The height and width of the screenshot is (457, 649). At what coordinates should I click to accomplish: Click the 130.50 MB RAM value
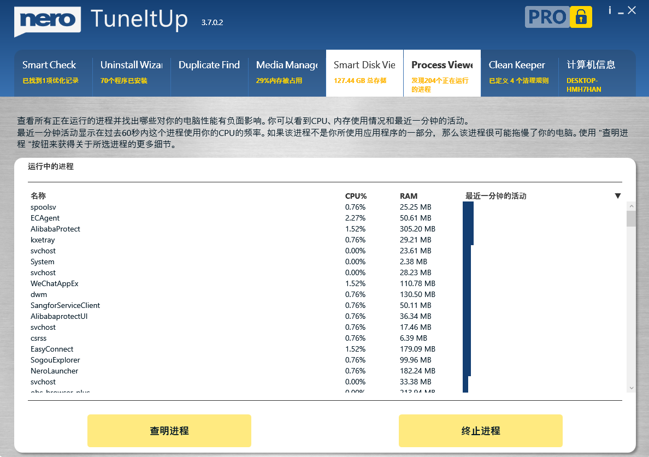(417, 294)
